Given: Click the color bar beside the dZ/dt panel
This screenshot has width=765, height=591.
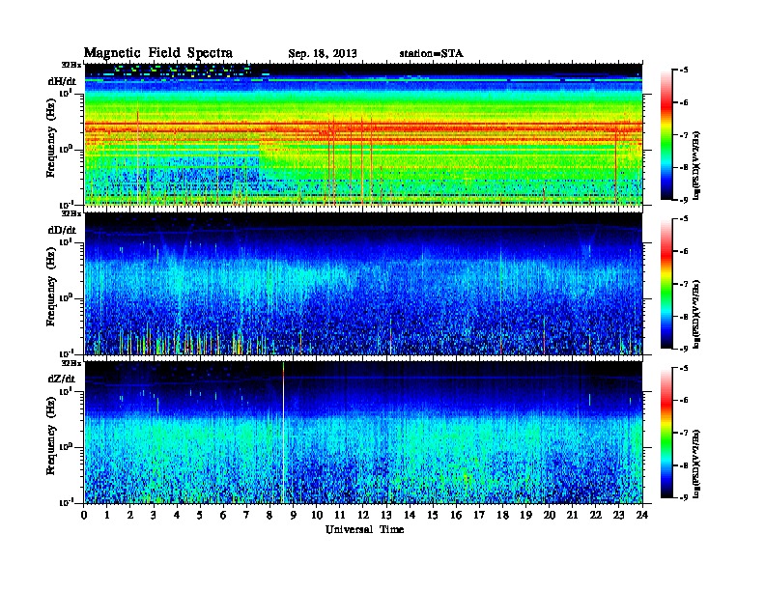Looking at the screenshot, I should pyautogui.click(x=666, y=433).
